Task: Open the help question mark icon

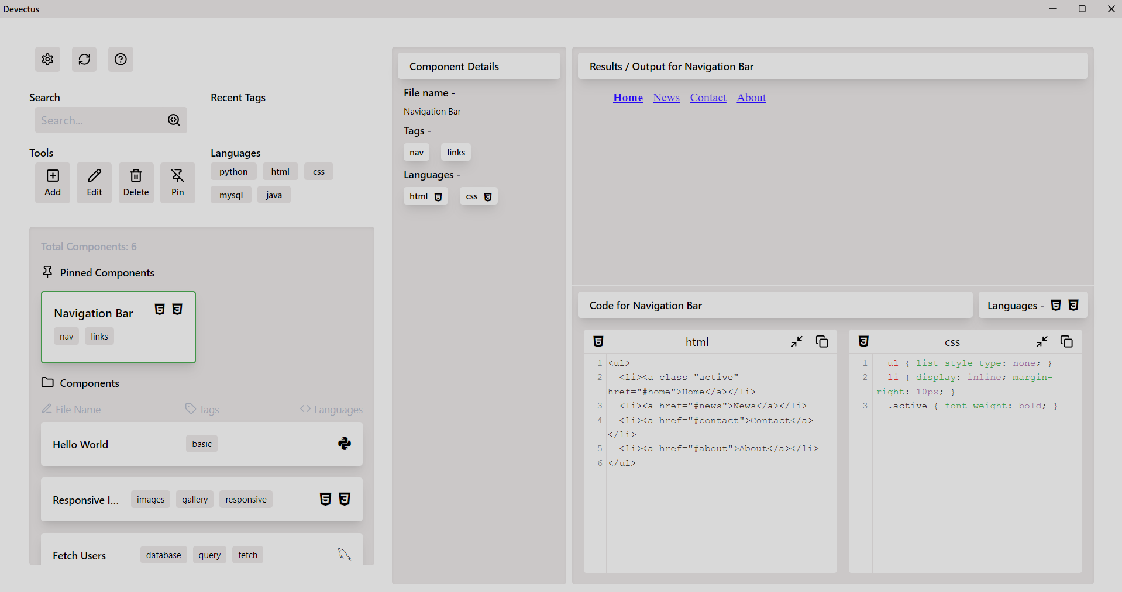Action: (121, 59)
